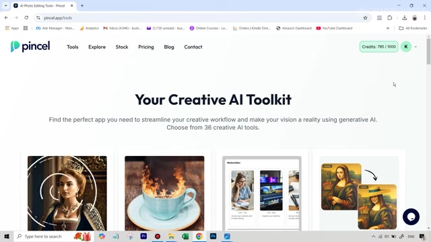Open the Explore nav link
This screenshot has height=242, width=431.
point(97,47)
